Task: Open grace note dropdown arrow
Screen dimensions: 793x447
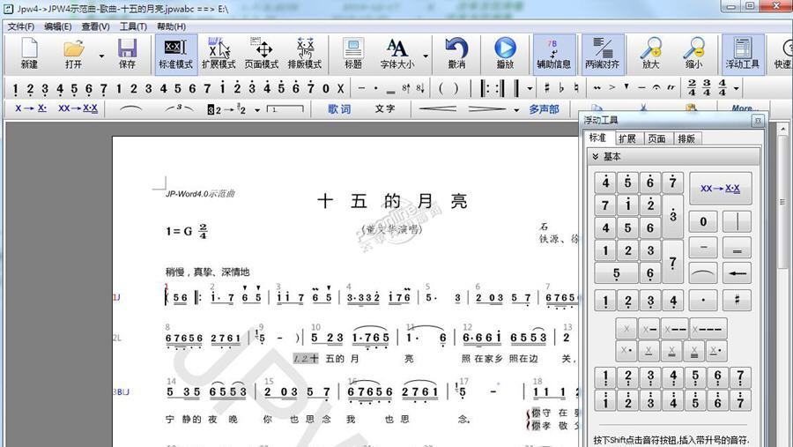Action: click(x=257, y=110)
